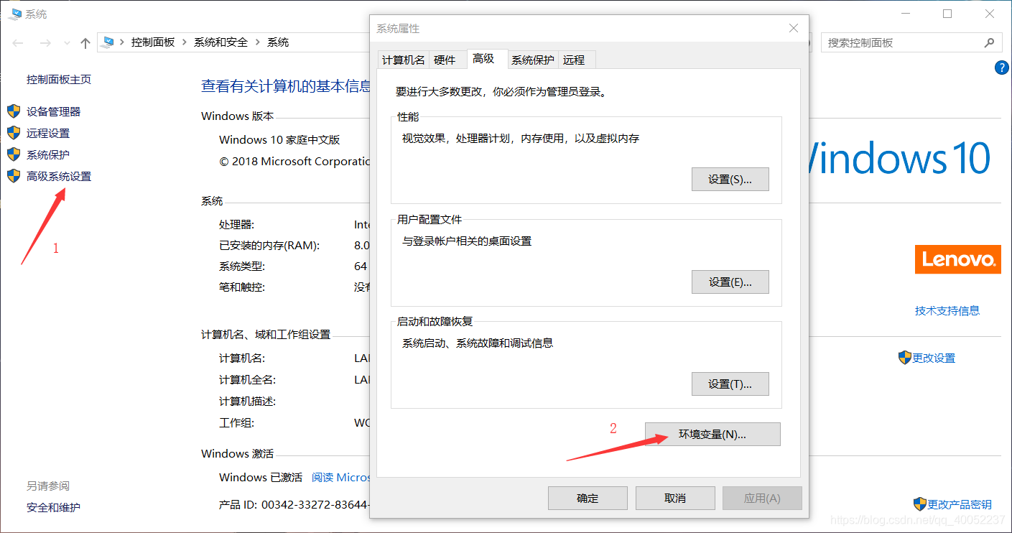This screenshot has width=1012, height=533.
Task: Click 取消 button
Action: click(675, 498)
